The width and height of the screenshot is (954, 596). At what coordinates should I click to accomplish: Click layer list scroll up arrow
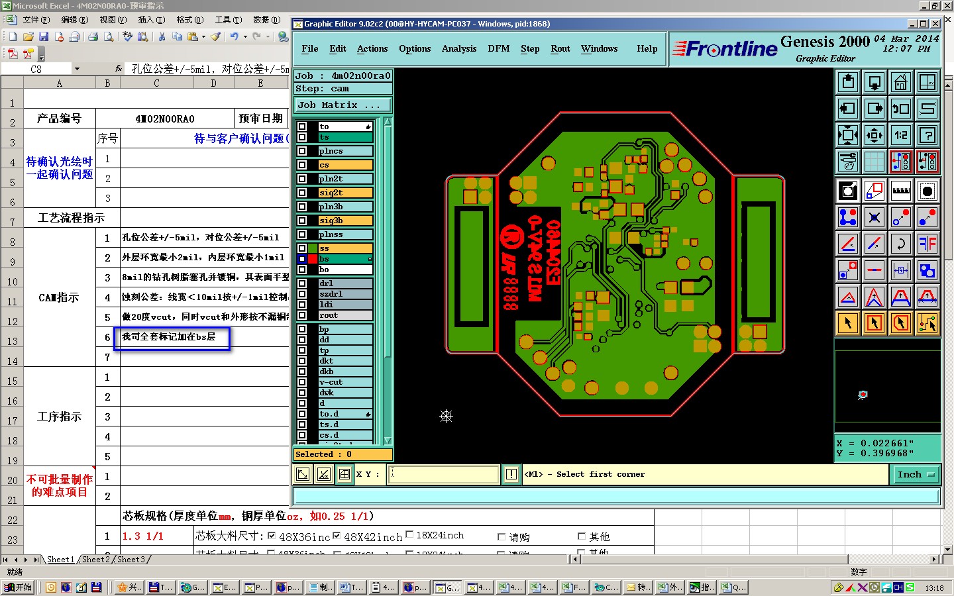click(388, 122)
